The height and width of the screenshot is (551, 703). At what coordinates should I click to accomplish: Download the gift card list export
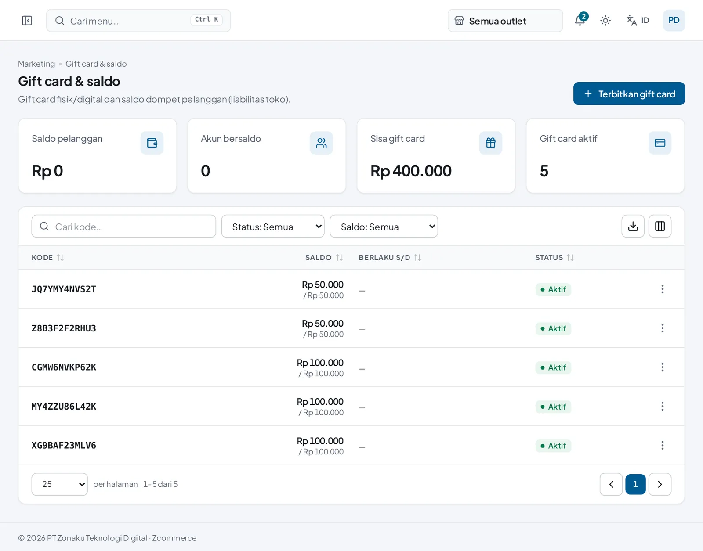(633, 226)
